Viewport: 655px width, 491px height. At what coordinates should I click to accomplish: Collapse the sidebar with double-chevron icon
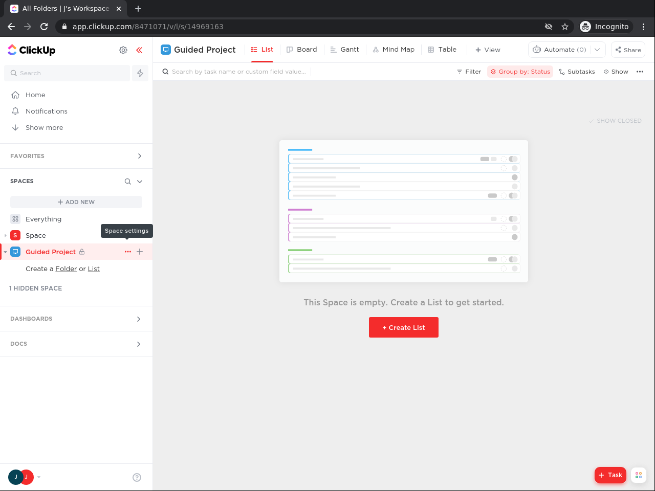pyautogui.click(x=139, y=50)
